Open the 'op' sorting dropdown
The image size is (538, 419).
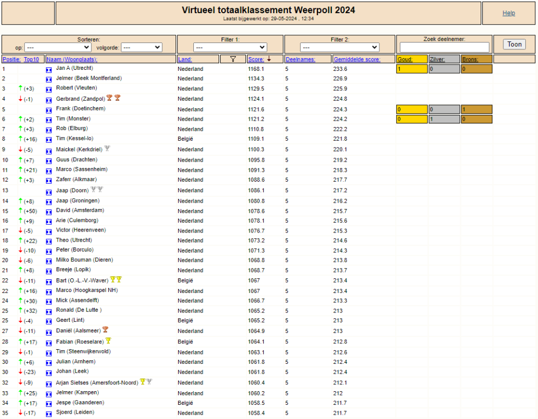point(58,47)
